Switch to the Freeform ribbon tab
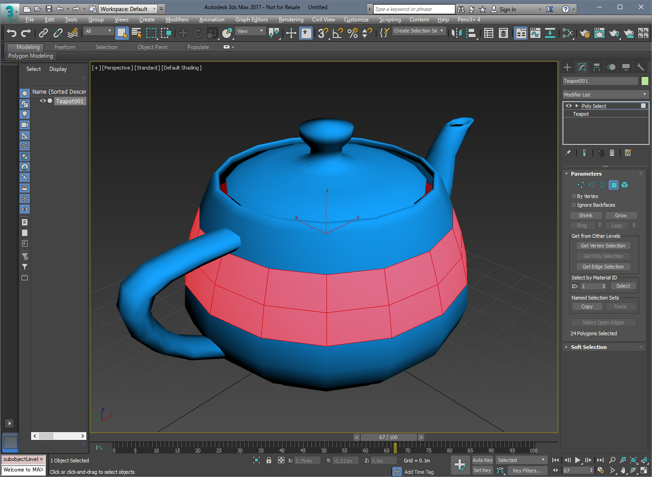 [65, 47]
